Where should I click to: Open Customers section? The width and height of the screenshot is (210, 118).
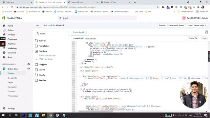(x=12, y=39)
